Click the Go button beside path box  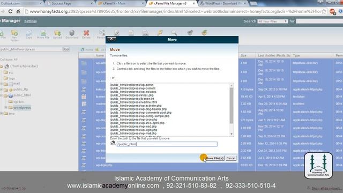tap(66, 49)
